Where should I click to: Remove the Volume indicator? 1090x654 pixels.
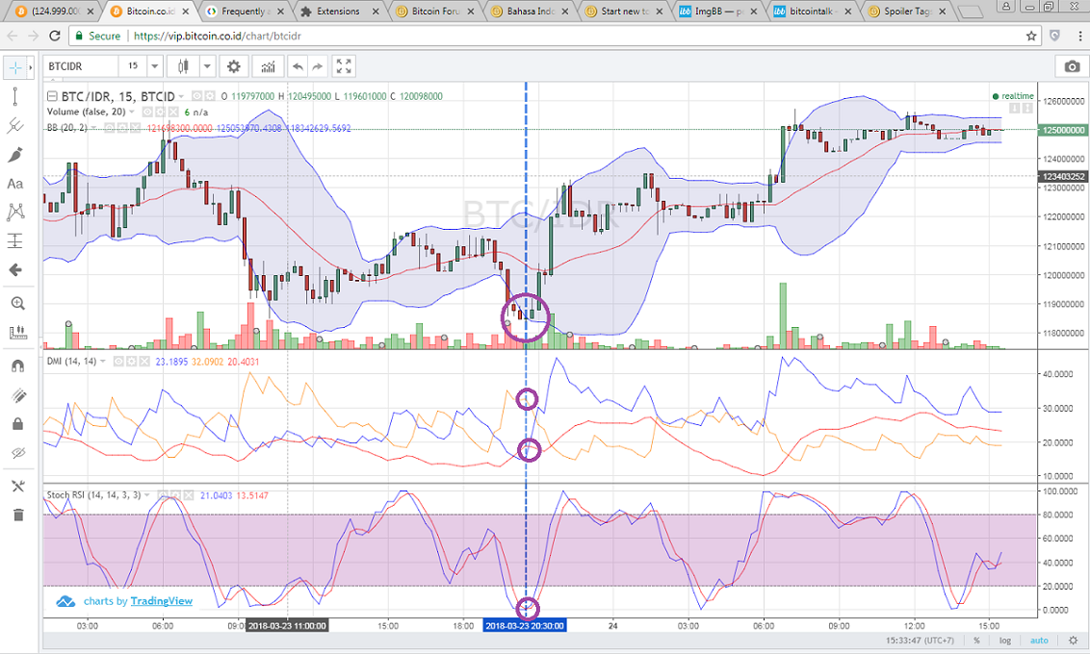click(173, 112)
